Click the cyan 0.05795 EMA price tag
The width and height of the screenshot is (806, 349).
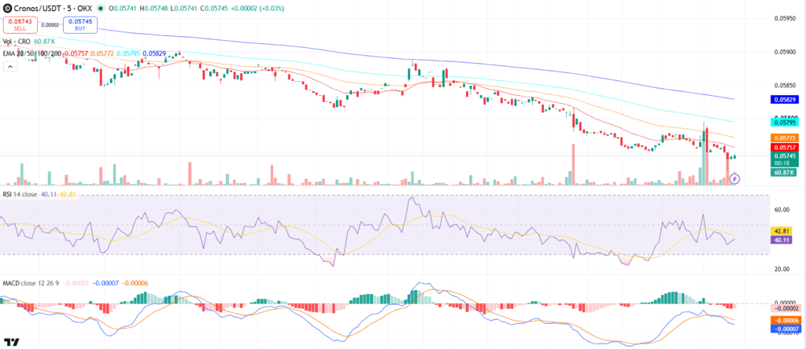coord(783,122)
